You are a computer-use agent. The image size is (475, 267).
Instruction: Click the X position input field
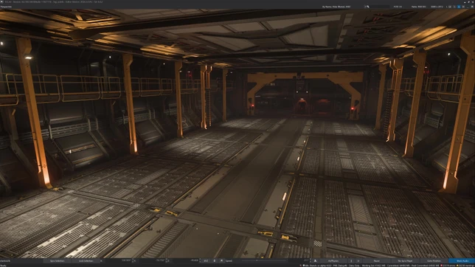119,260
